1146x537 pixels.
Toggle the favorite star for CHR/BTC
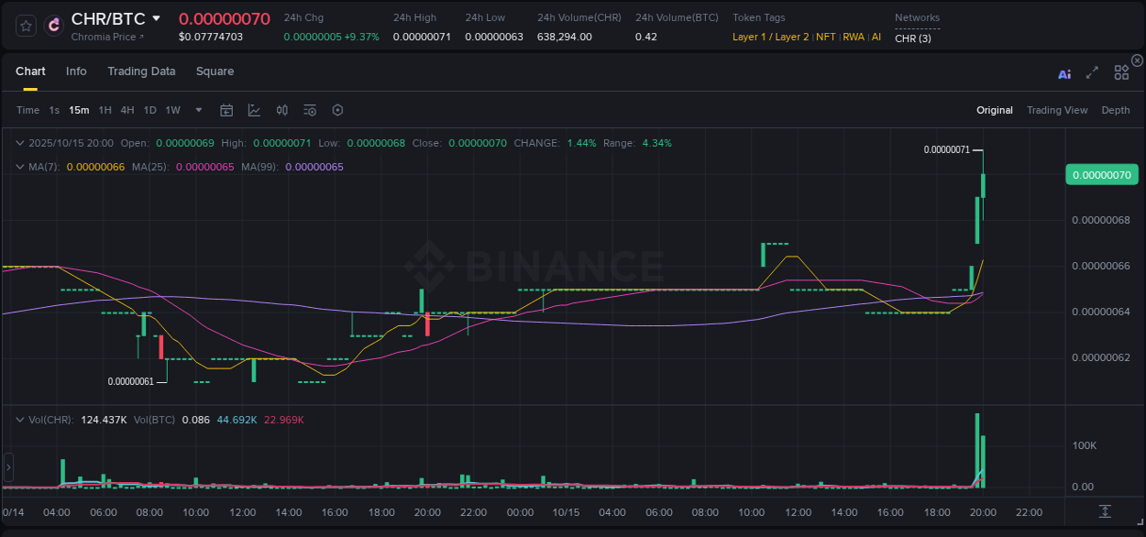tap(26, 25)
